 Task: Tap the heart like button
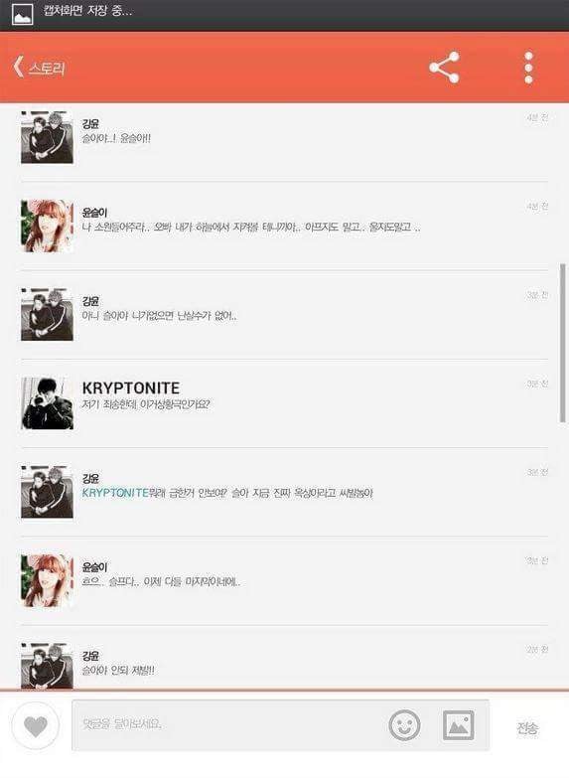pos(35,726)
